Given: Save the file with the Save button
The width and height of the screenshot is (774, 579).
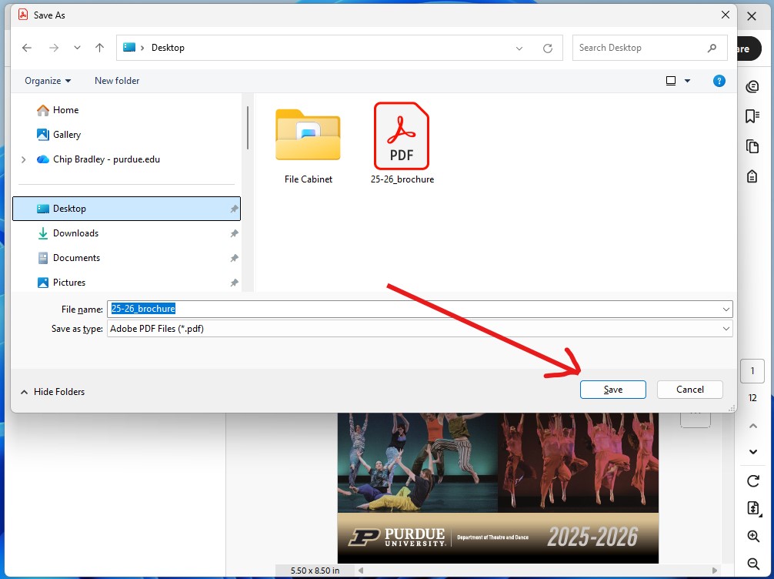Looking at the screenshot, I should point(612,390).
